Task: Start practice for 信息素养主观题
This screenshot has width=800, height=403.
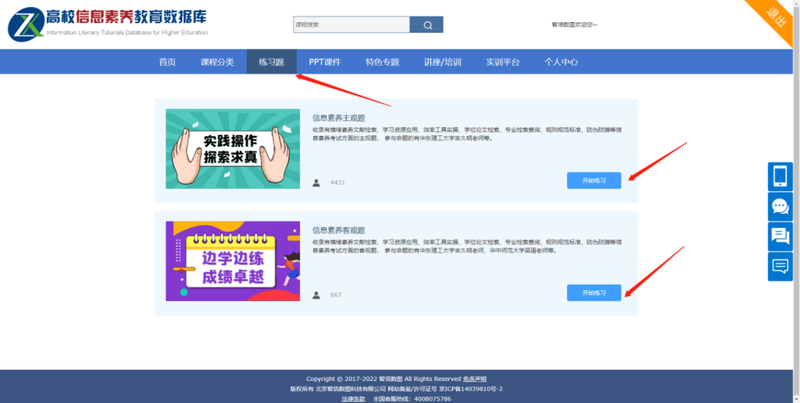Action: pyautogui.click(x=594, y=180)
